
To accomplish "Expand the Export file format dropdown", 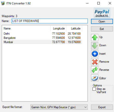I will click(59, 107).
